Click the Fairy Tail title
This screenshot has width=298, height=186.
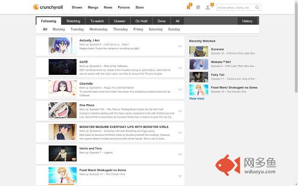(x=217, y=74)
